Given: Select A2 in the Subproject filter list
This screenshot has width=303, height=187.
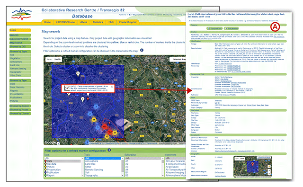Looking at the screenshot, I should coord(127,164).
